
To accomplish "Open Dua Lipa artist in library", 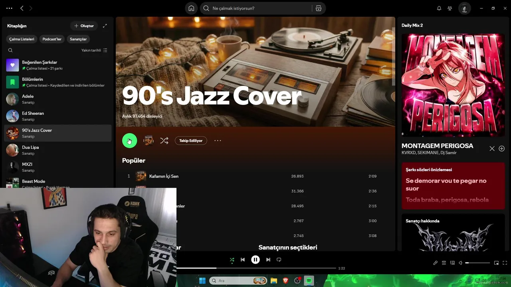I will point(57,150).
